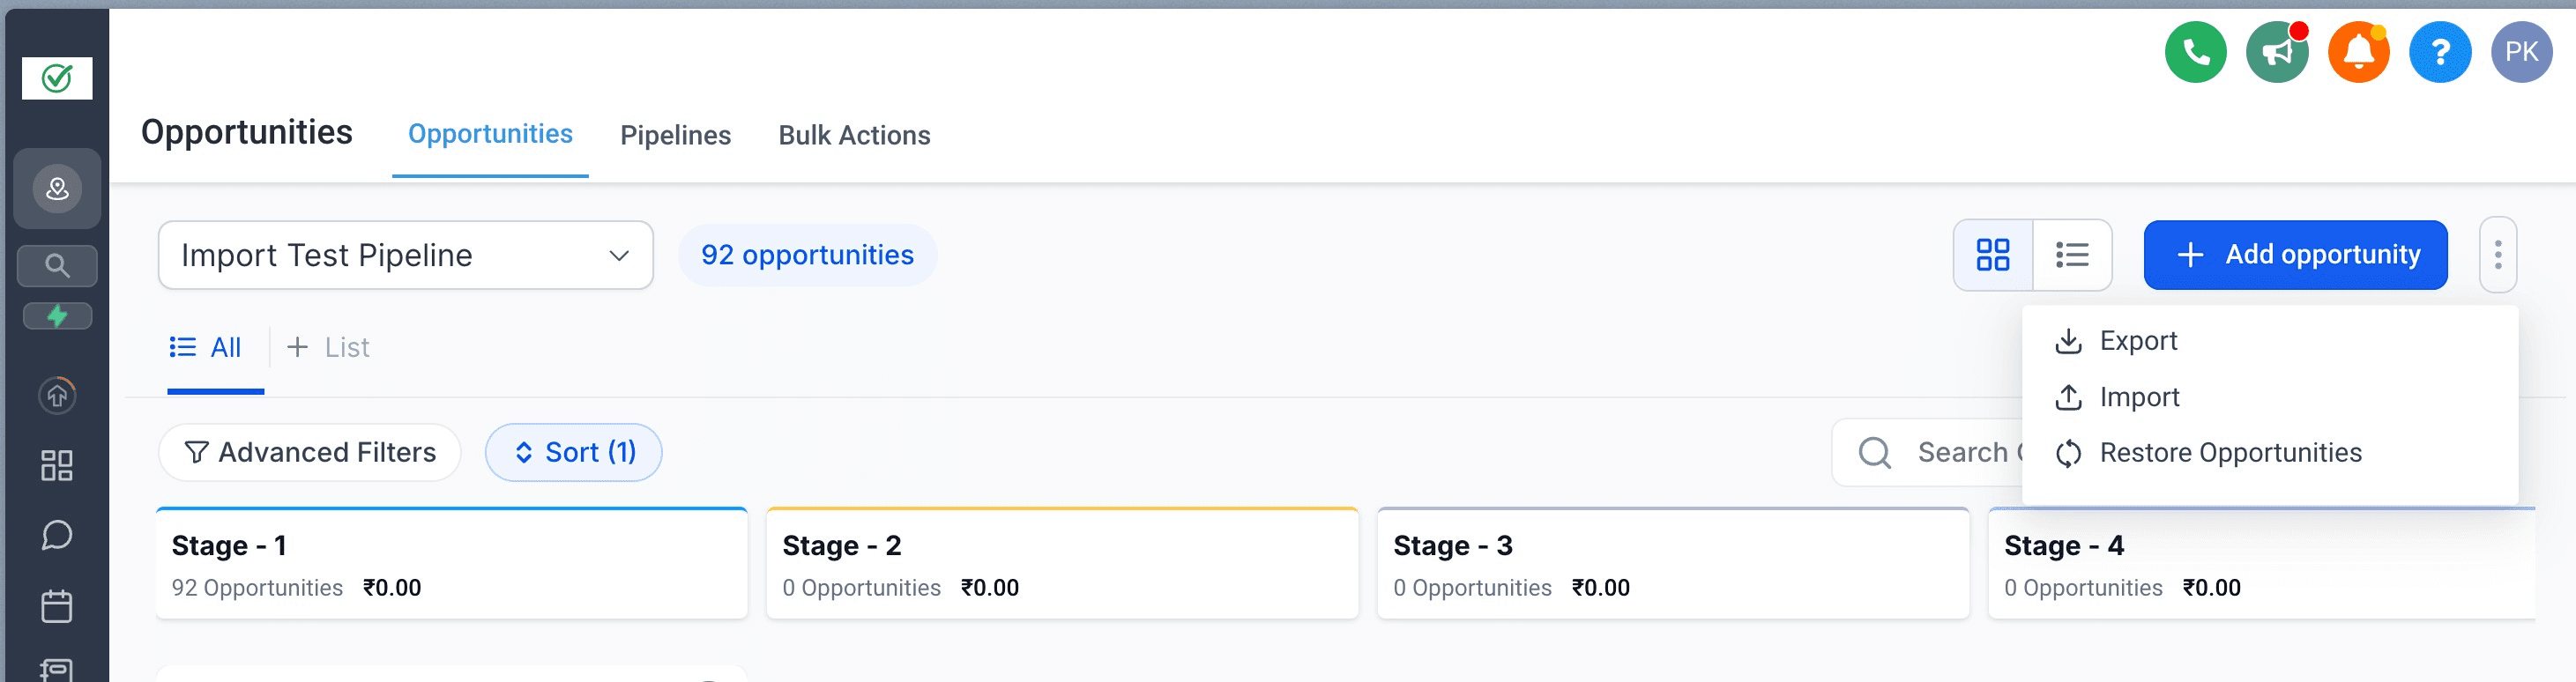Click the green lightning quick actions icon
The width and height of the screenshot is (2576, 682).
click(x=57, y=316)
